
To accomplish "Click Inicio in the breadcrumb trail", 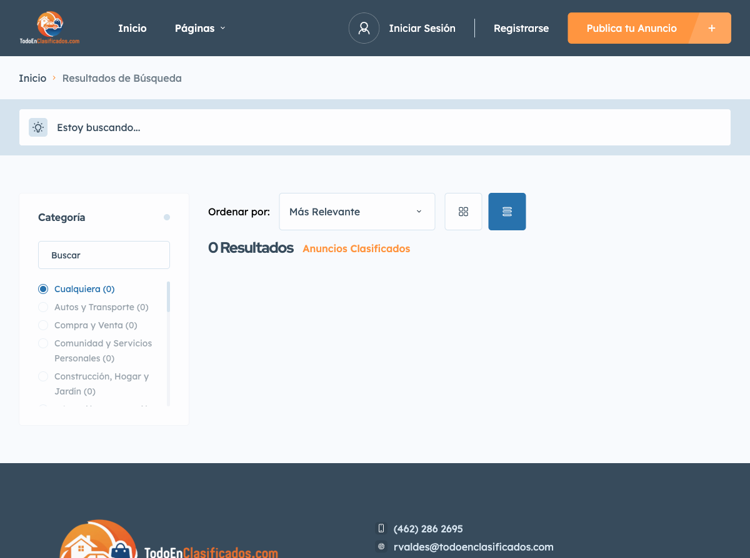I will (x=32, y=78).
